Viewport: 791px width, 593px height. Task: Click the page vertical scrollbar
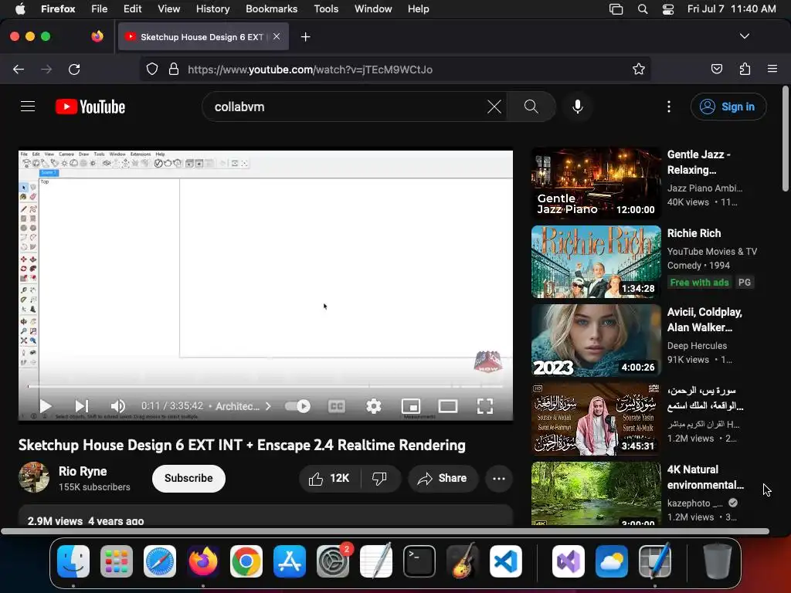coord(785,139)
